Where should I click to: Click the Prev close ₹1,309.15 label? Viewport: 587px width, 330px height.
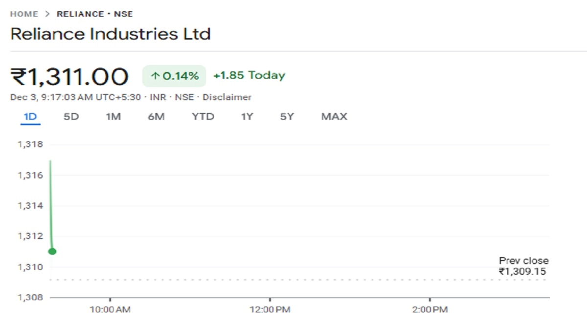[x=523, y=266]
